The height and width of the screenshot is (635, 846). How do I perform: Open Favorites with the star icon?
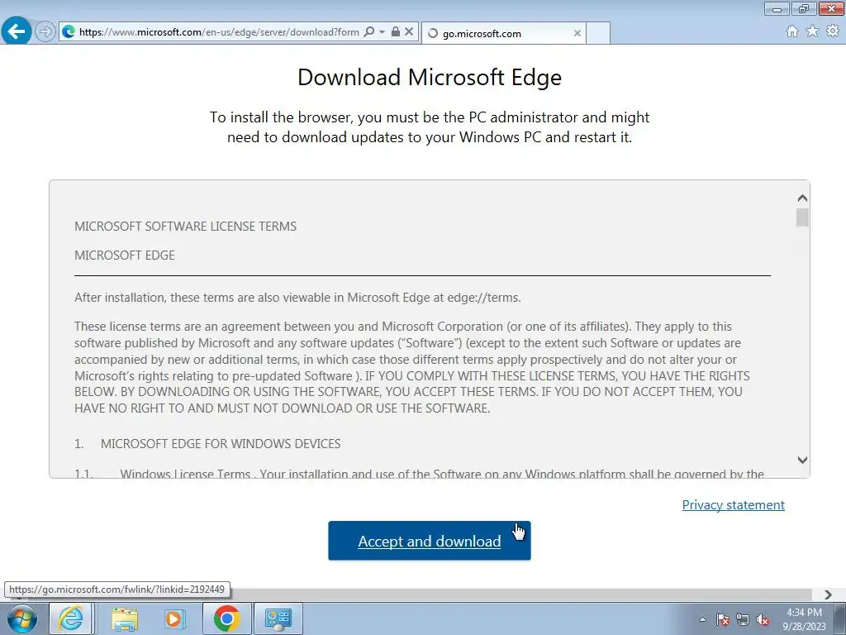pyautogui.click(x=812, y=31)
